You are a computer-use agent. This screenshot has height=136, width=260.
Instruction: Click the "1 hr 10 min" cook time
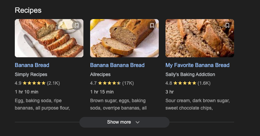[27, 92]
